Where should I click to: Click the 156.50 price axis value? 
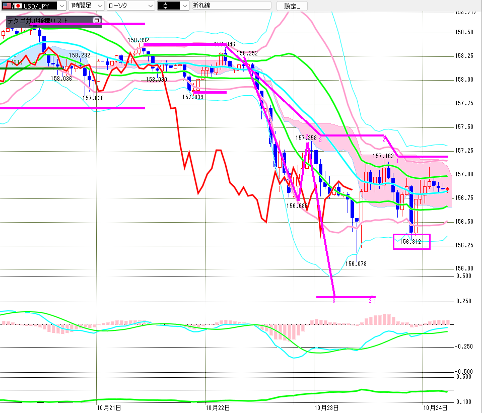[x=464, y=222]
